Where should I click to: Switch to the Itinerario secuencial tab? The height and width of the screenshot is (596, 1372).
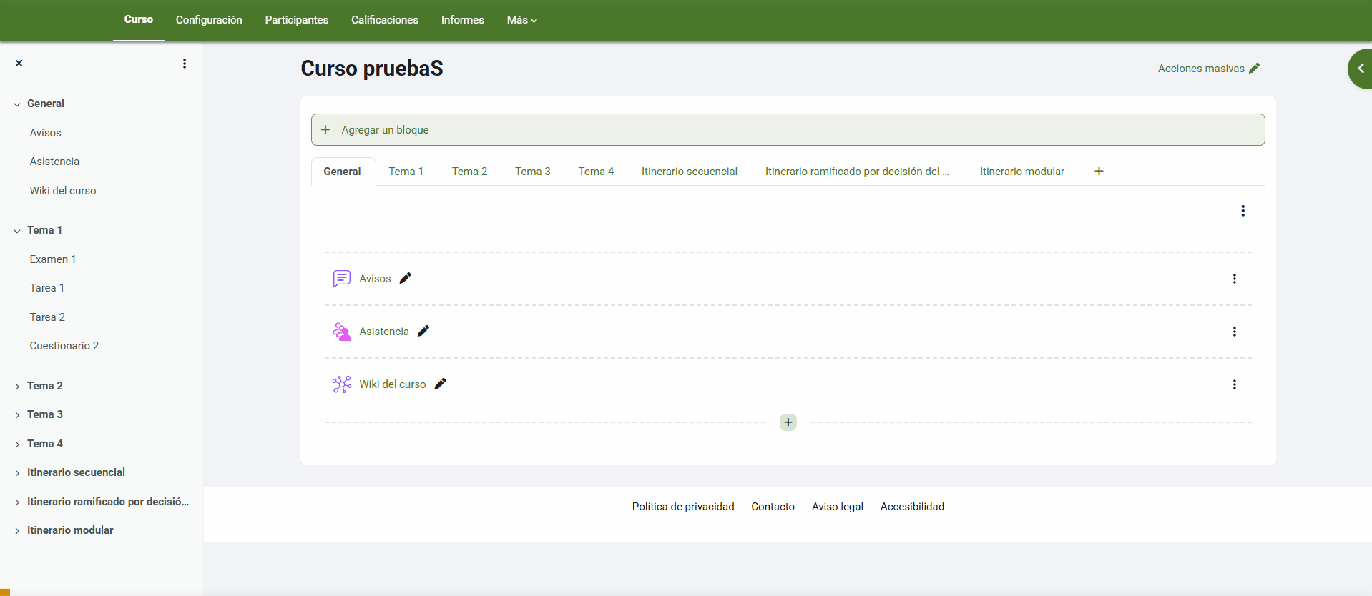[690, 172]
